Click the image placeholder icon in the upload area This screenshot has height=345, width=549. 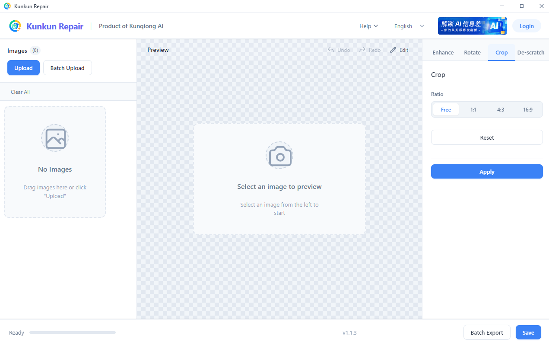pos(55,138)
